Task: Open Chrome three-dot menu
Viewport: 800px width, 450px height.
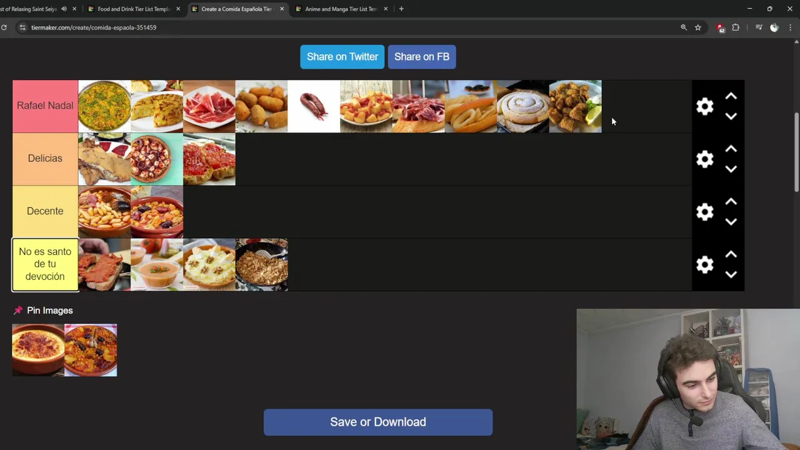Action: coord(791,27)
